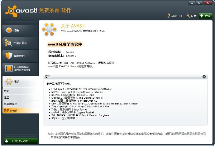Click the unRAR Eugene Roshal line
215x146 pixels.
coord(72,112)
